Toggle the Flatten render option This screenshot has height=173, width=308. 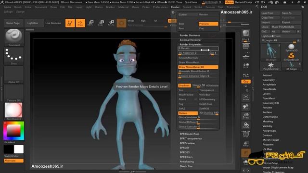[188, 113]
